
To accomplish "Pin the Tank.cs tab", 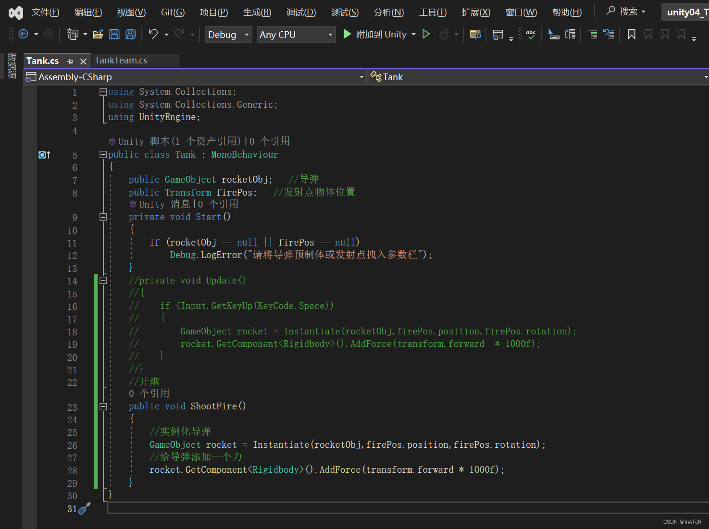I will 70,61.
